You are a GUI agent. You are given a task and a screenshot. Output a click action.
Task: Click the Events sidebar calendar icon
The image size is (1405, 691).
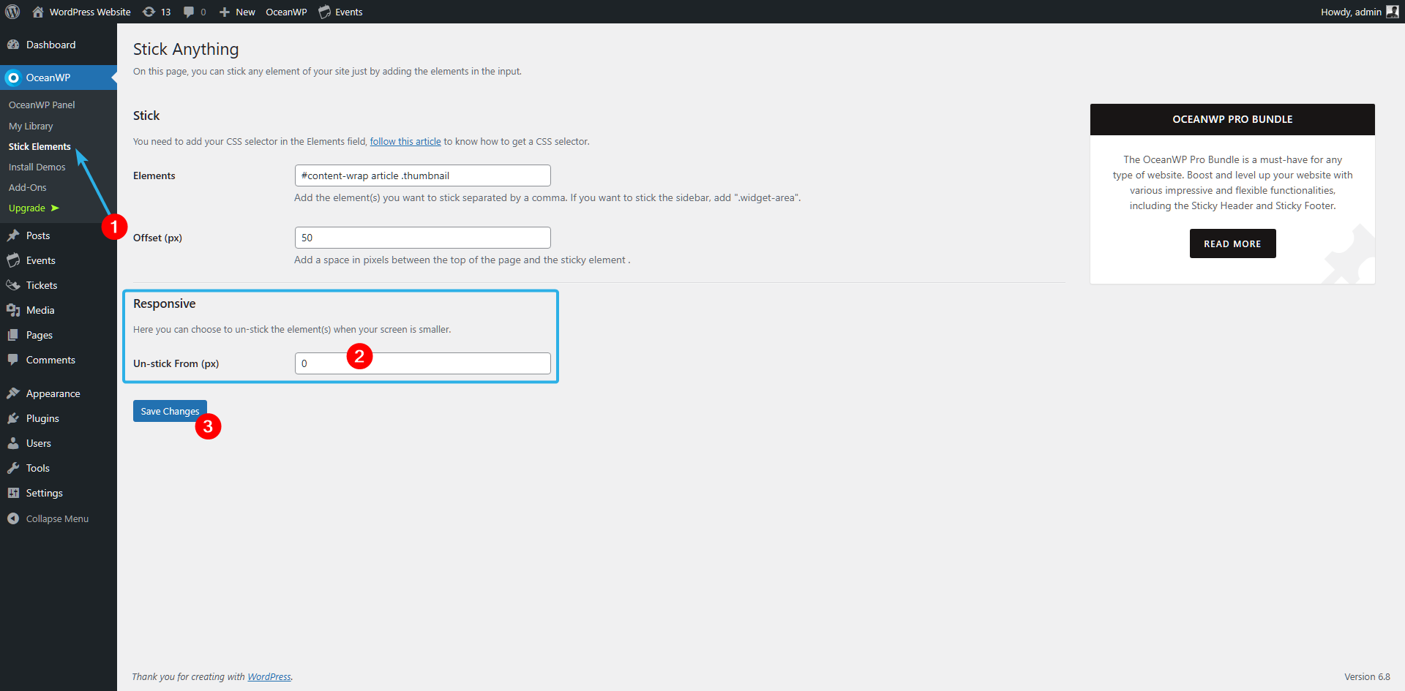point(13,260)
